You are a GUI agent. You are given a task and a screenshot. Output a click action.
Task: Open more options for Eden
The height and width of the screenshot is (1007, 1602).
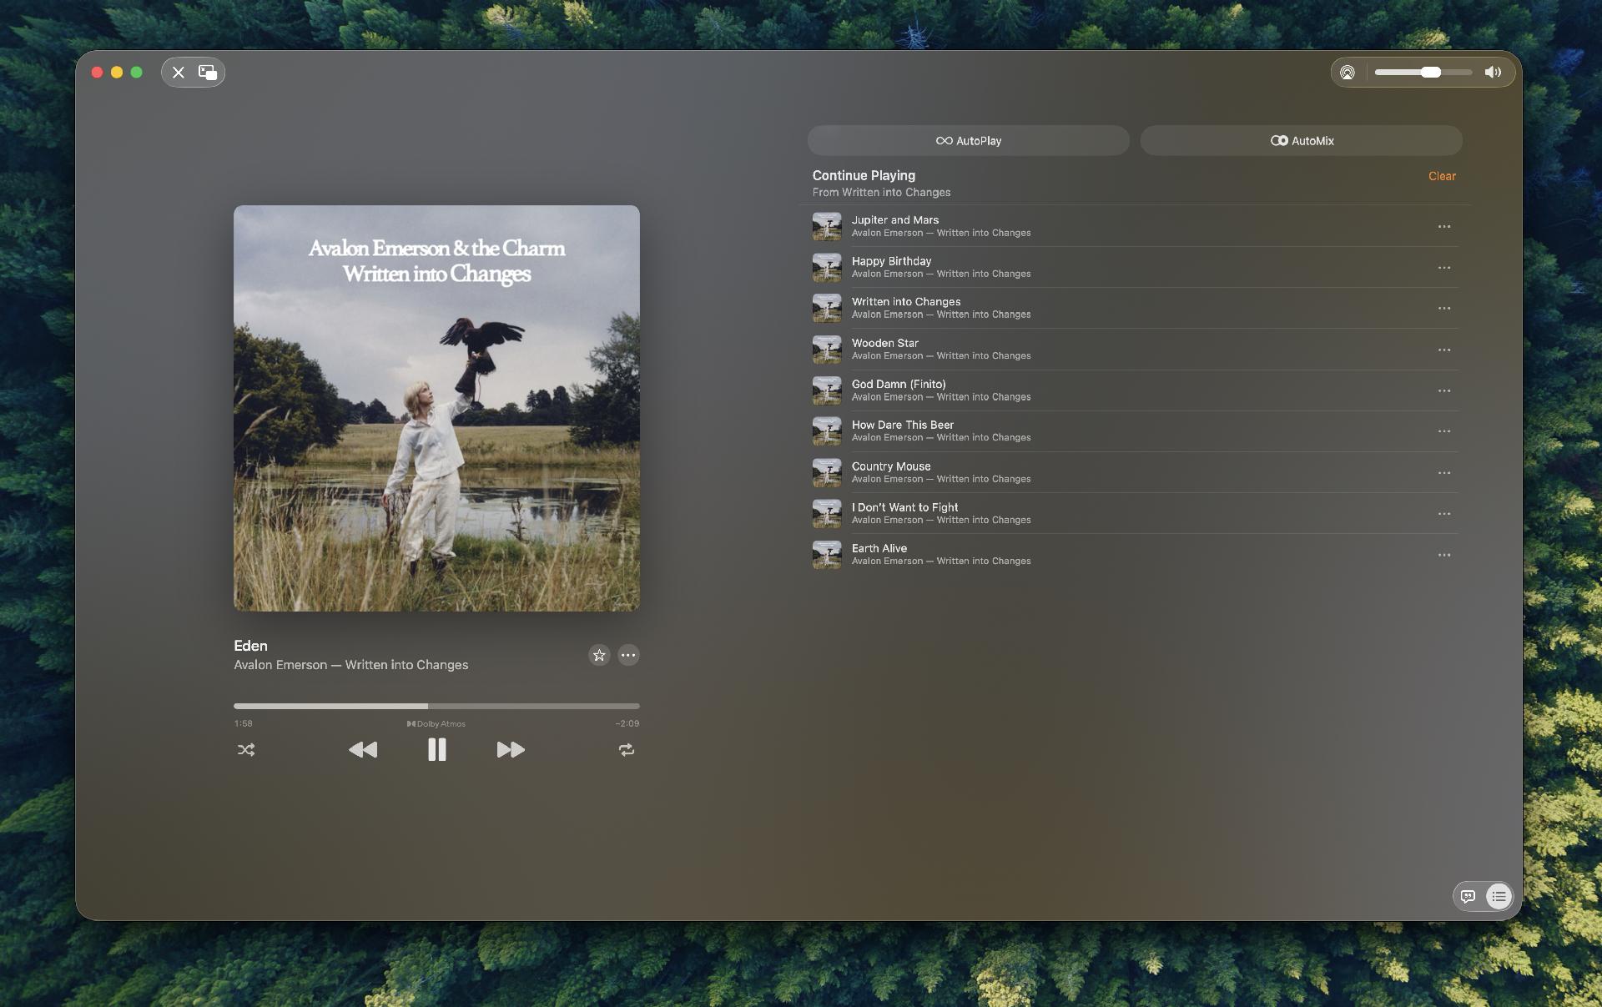(628, 655)
